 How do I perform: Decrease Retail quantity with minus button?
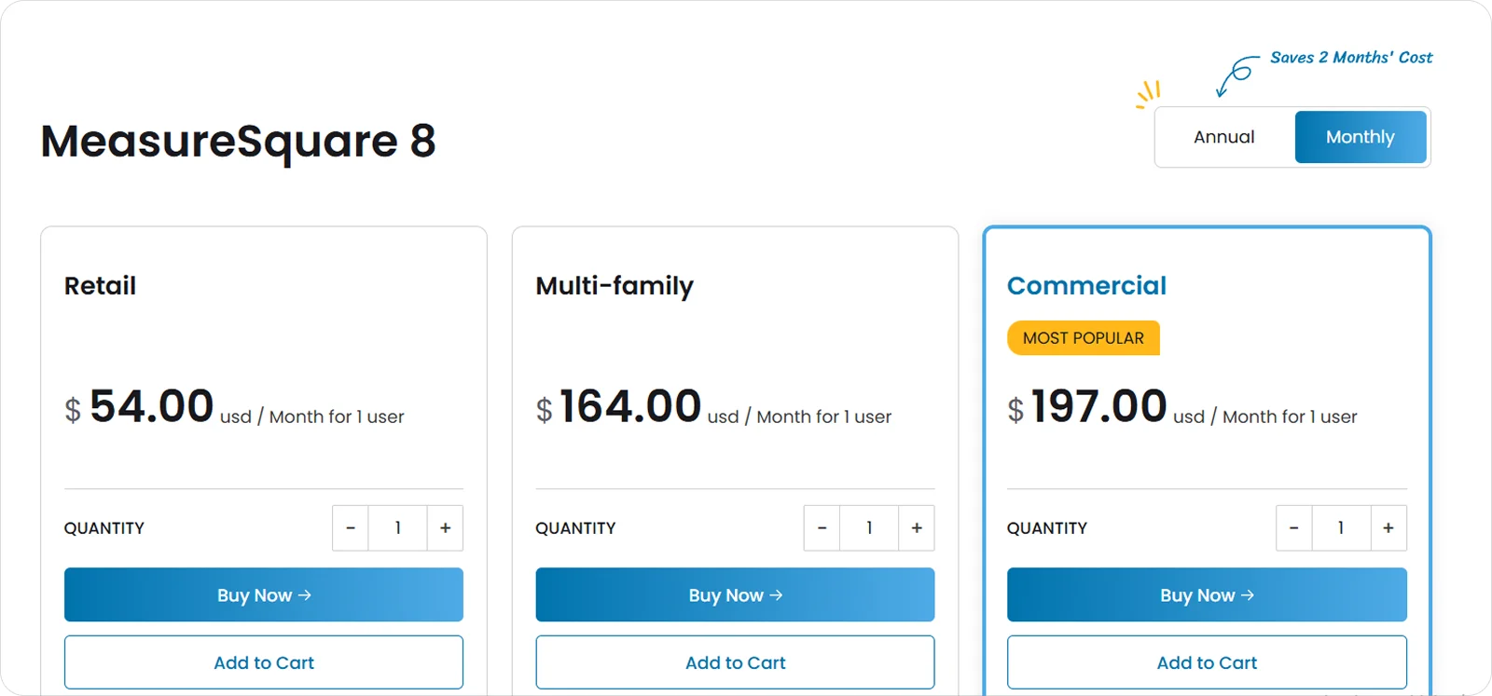(x=351, y=528)
